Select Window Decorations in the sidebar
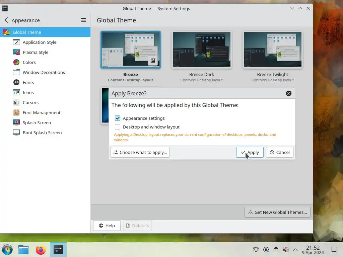Image resolution: width=343 pixels, height=257 pixels. pyautogui.click(x=45, y=72)
